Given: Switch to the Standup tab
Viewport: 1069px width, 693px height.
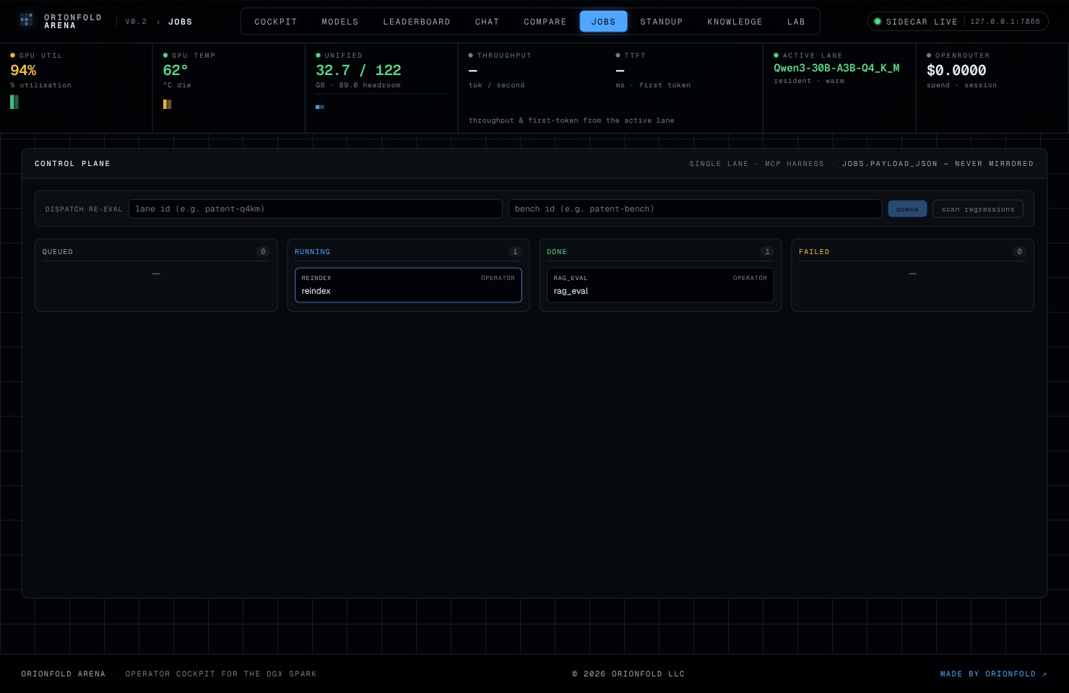Looking at the screenshot, I should click(x=662, y=22).
